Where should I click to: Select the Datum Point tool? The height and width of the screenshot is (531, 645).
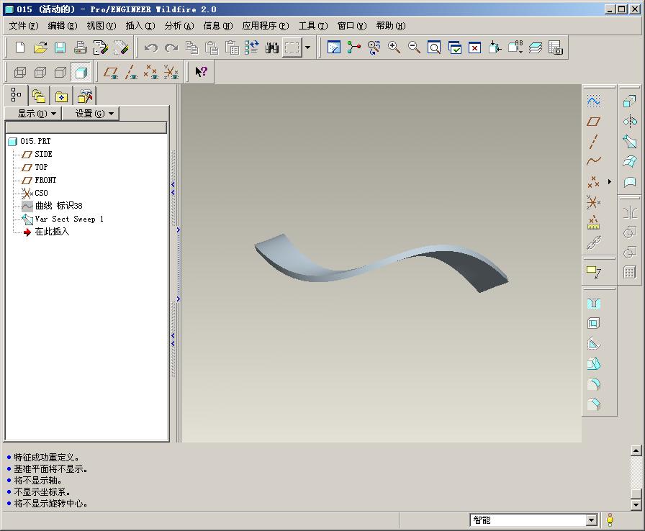[x=593, y=181]
